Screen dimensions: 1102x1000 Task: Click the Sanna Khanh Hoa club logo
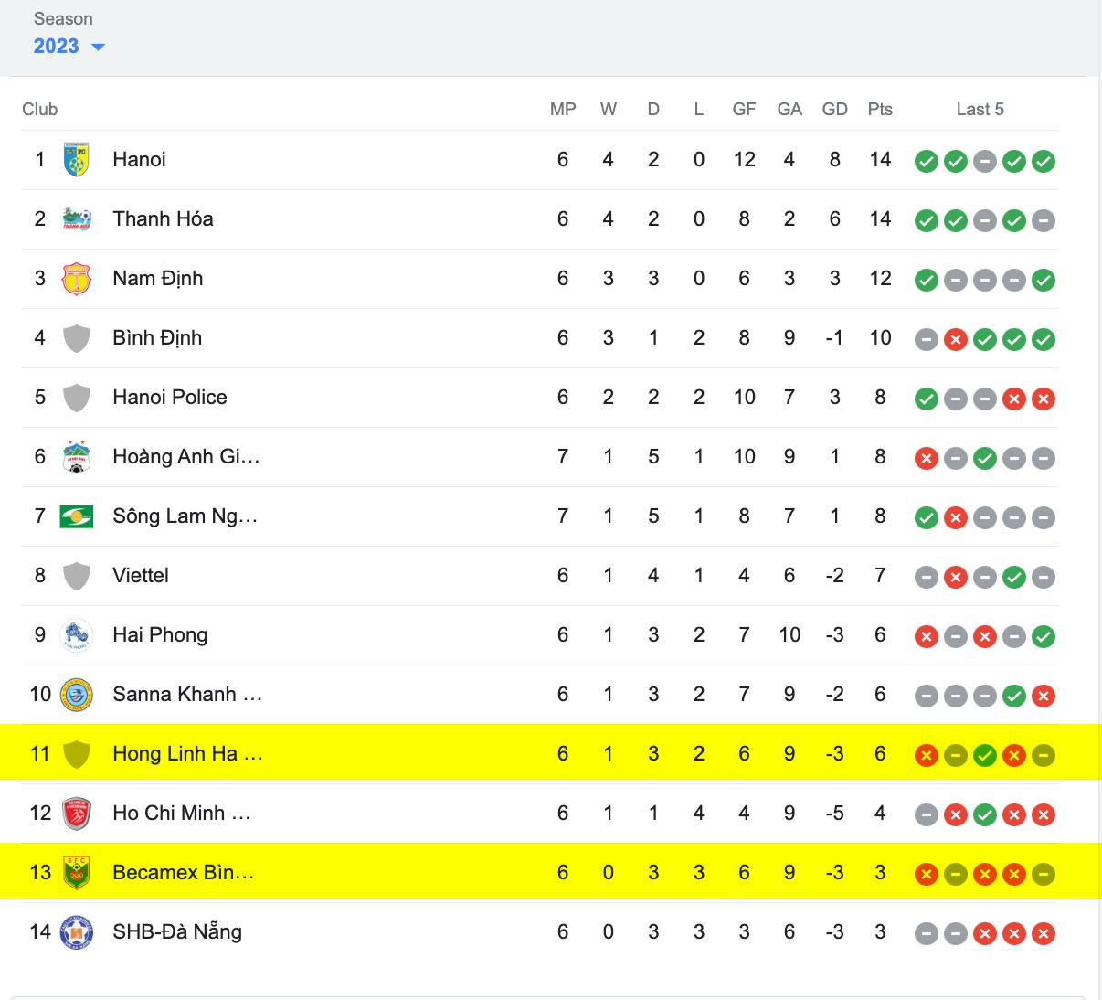[x=76, y=695]
